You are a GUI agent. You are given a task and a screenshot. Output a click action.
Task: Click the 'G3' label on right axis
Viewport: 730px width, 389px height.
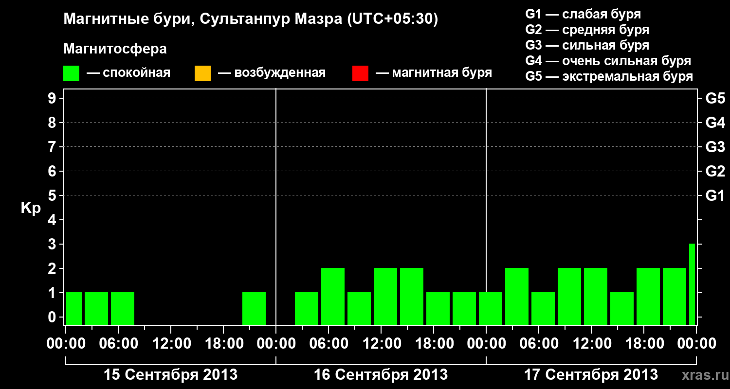coord(715,147)
